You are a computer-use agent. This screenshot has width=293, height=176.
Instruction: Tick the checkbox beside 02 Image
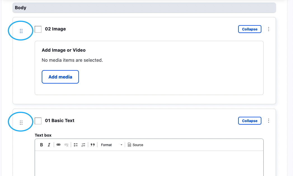(38, 29)
